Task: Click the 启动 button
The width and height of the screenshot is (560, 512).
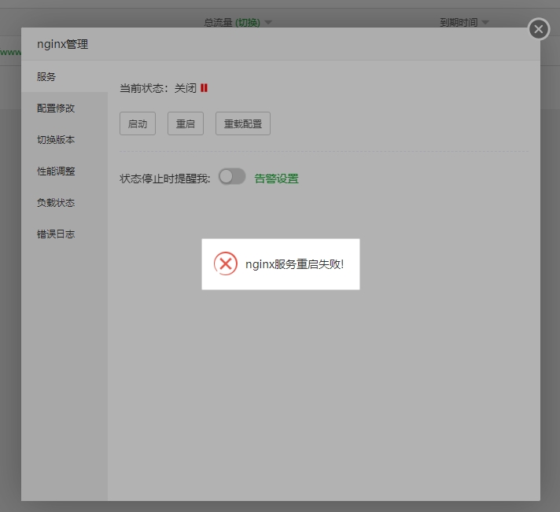Action: click(x=138, y=123)
